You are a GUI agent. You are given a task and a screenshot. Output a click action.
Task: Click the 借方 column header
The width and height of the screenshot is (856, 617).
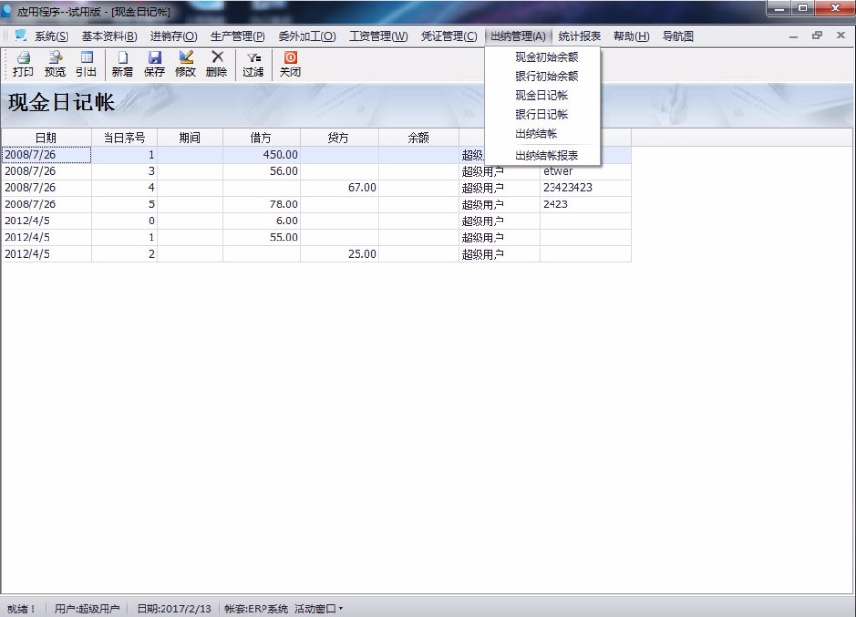tap(261, 138)
